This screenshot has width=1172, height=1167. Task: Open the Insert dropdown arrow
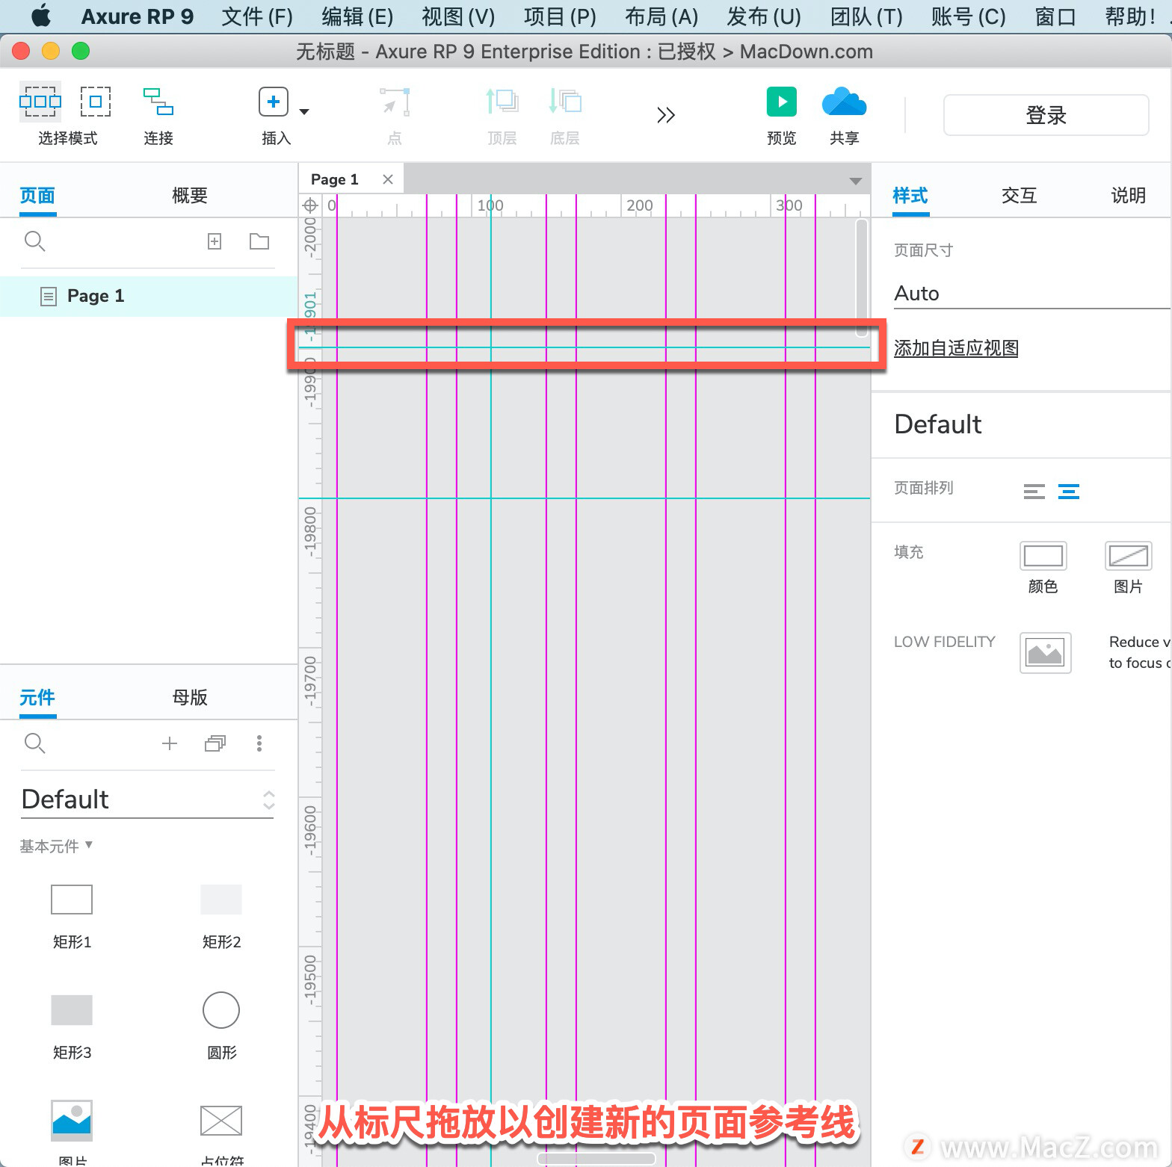(304, 112)
